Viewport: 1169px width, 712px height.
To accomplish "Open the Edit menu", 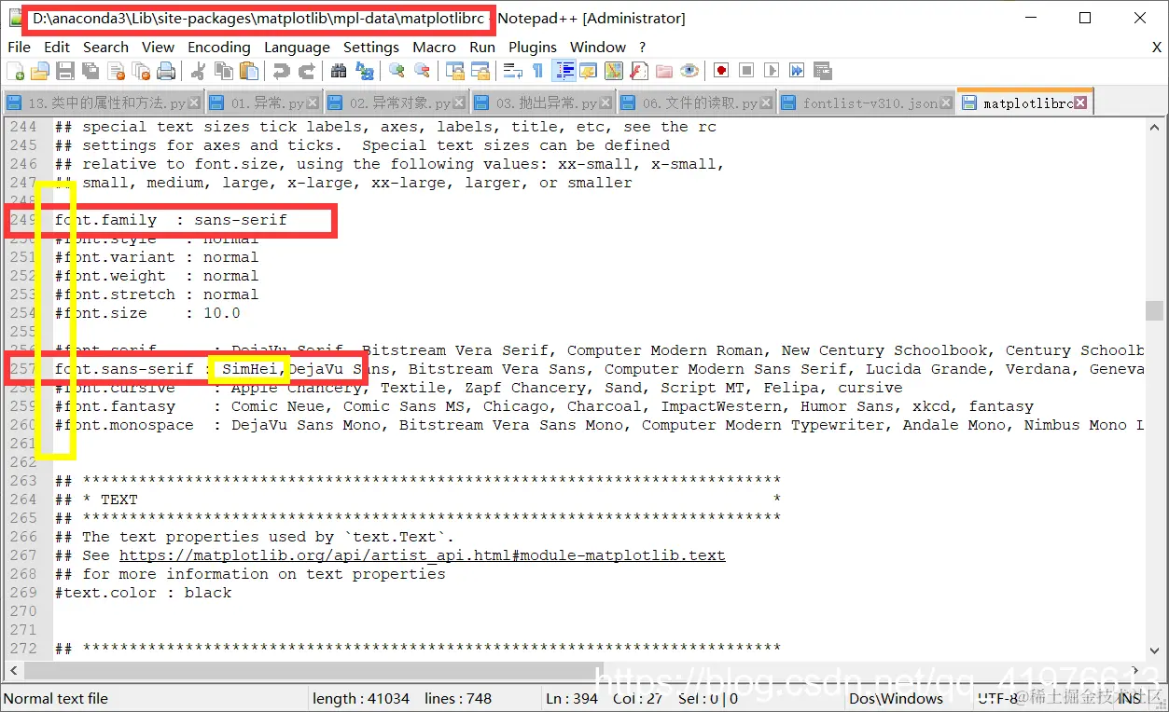I will (57, 47).
